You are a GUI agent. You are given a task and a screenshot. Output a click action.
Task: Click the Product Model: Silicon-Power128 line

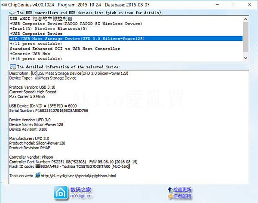(x=37, y=143)
